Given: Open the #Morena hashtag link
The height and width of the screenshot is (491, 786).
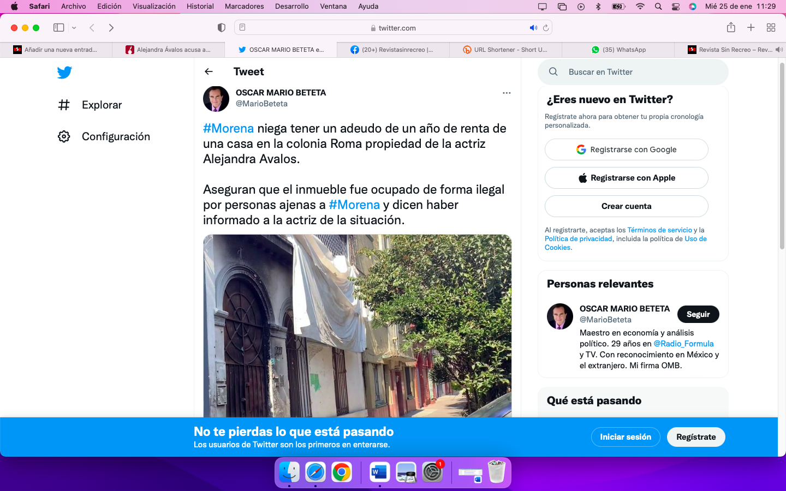Looking at the screenshot, I should (228, 128).
